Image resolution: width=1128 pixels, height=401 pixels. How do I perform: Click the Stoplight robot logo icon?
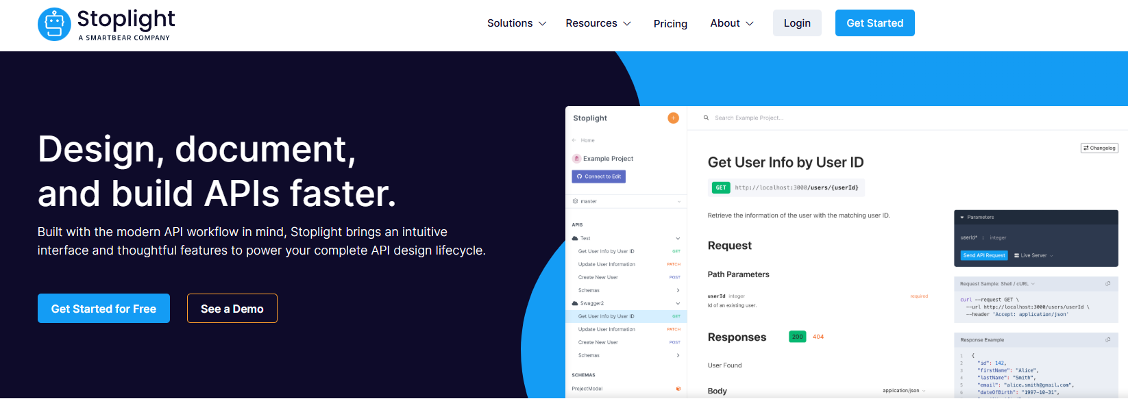pos(54,25)
